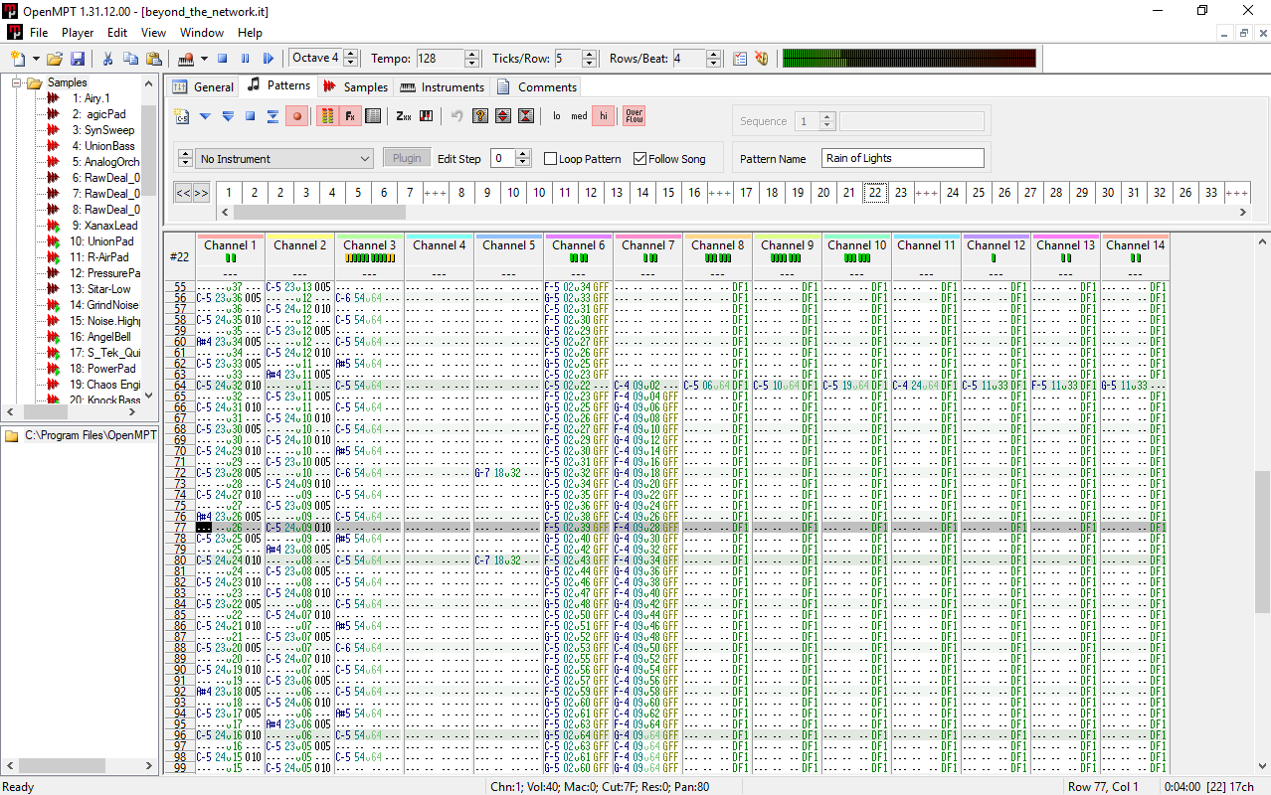
Task: Toggle the Record button in pattern toolbar
Action: point(296,116)
